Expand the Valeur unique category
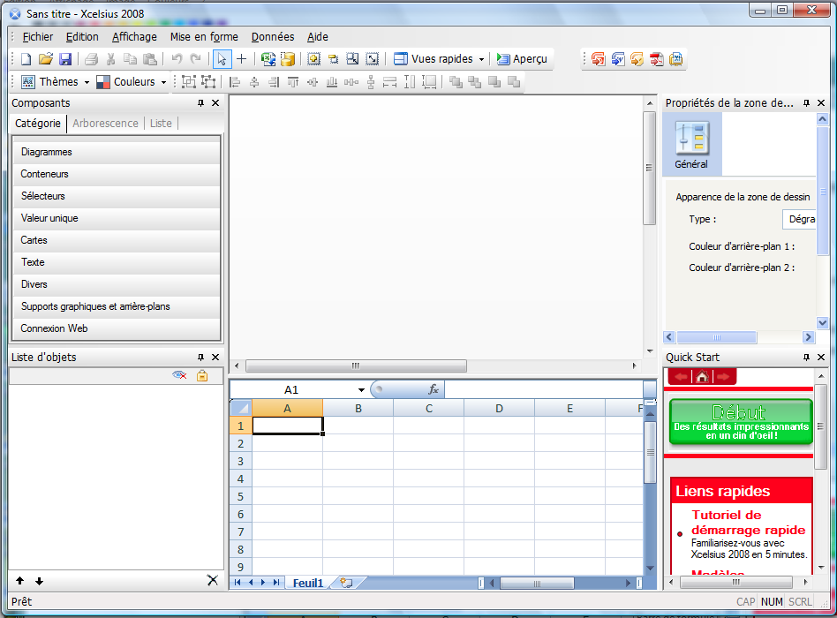The height and width of the screenshot is (618, 837). click(116, 218)
